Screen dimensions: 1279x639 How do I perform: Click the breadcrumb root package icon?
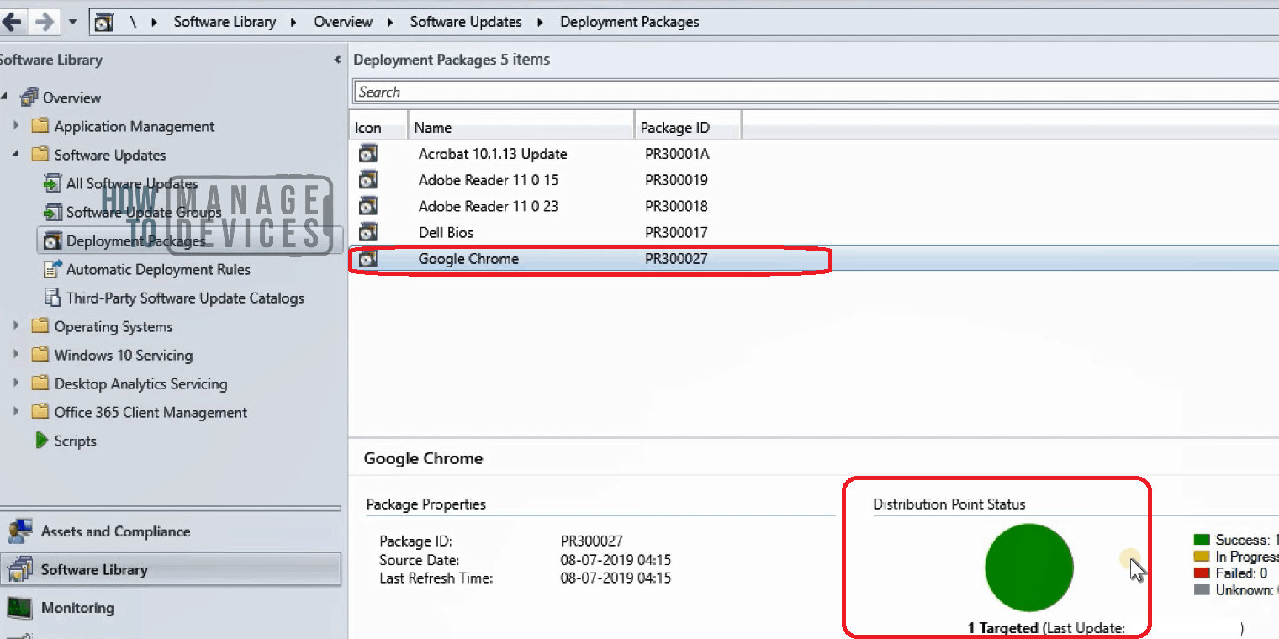tap(103, 23)
